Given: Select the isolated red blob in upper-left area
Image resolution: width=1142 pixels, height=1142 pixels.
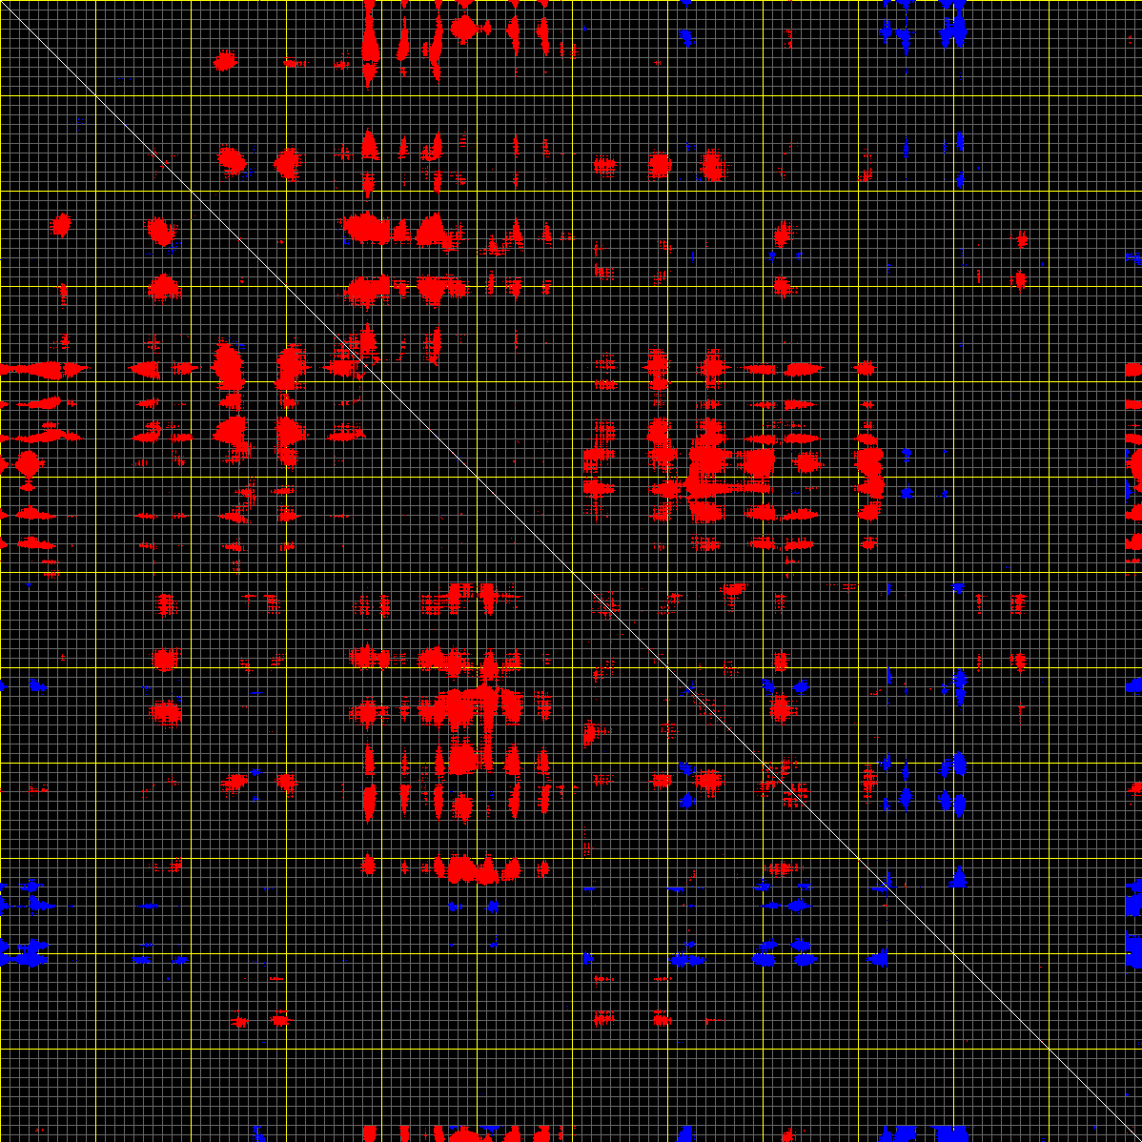Looking at the screenshot, I should (x=224, y=61).
